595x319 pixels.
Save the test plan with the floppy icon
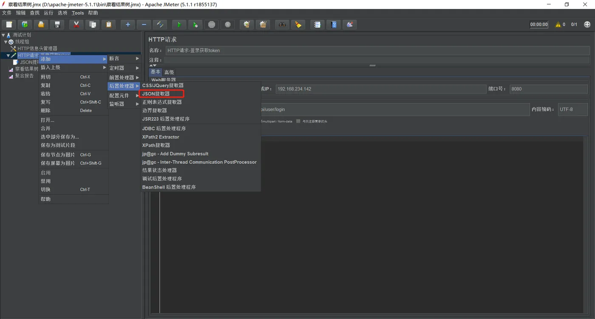point(57,25)
